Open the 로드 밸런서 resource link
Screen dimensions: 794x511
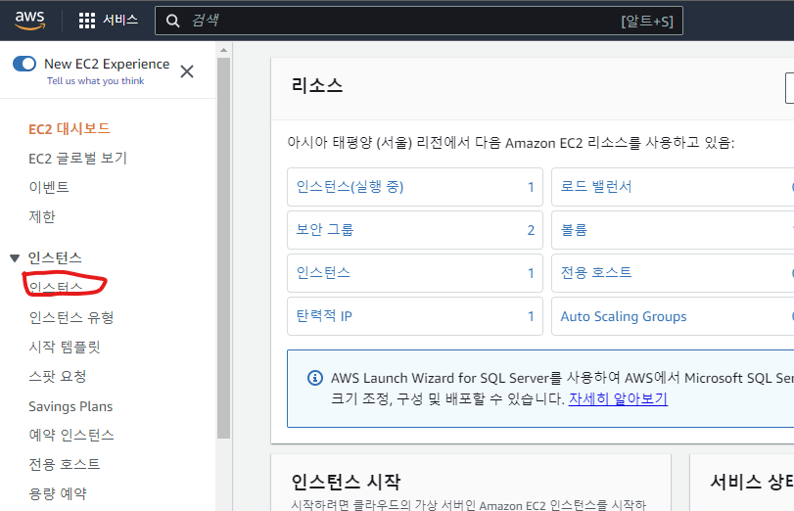(x=596, y=187)
